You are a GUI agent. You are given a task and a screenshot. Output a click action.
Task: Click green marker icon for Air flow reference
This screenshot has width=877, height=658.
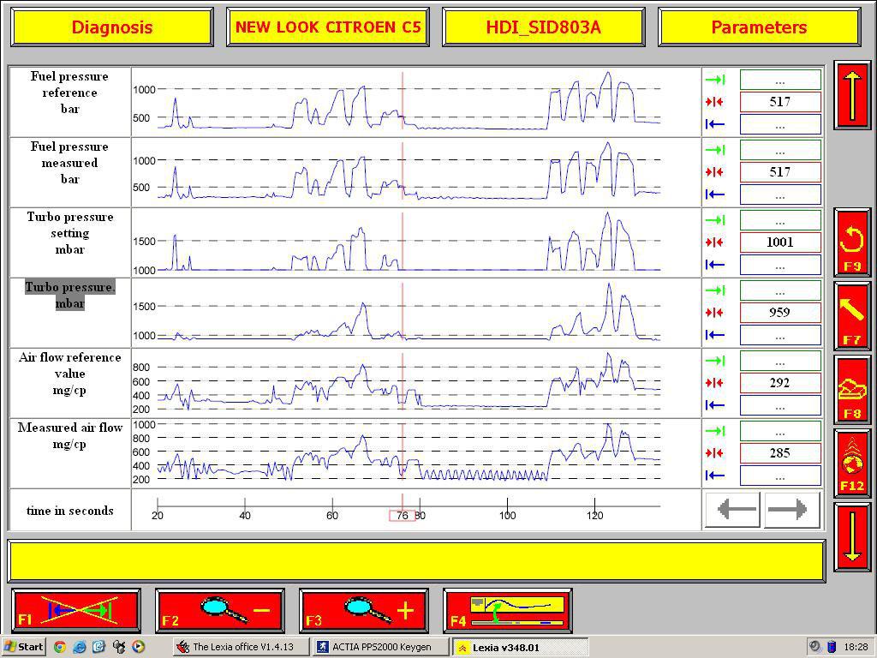715,361
